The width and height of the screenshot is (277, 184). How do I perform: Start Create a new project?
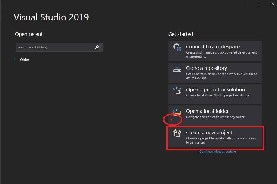pyautogui.click(x=215, y=137)
